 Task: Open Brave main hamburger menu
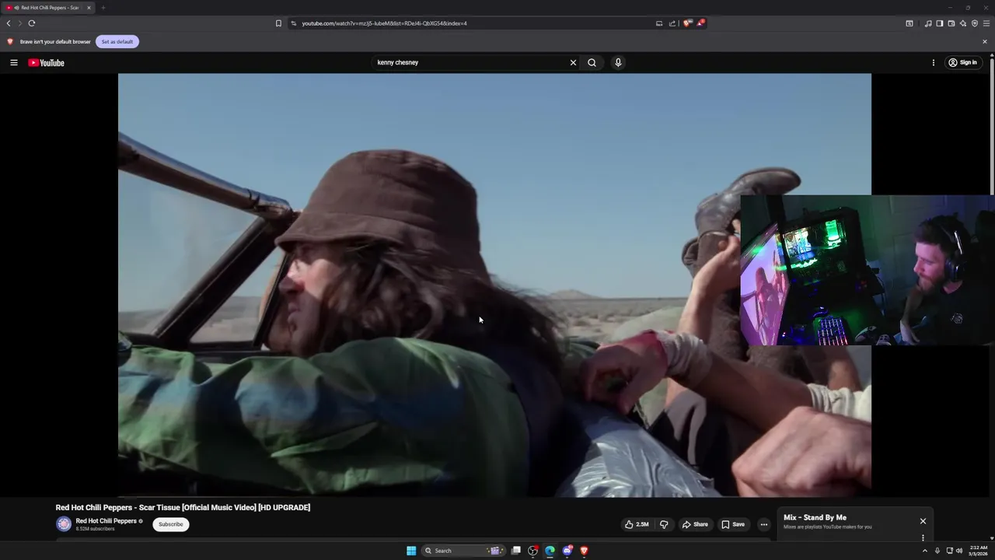tap(986, 23)
